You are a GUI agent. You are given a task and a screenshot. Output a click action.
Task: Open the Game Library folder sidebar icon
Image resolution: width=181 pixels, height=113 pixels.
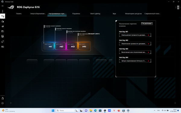[2, 31]
